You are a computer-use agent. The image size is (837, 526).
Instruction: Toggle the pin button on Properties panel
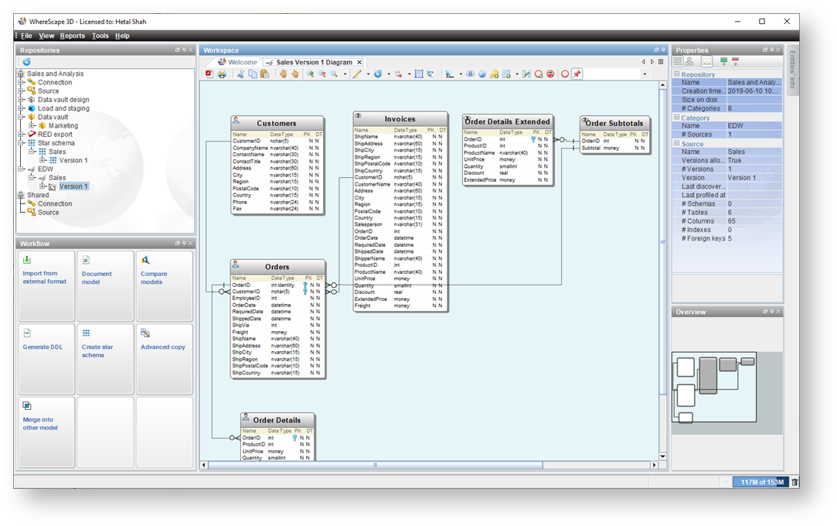(771, 50)
